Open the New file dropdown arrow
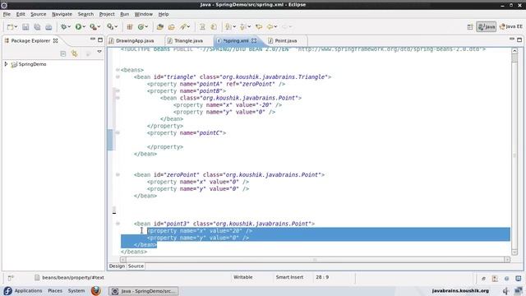526x296 pixels. point(16,27)
